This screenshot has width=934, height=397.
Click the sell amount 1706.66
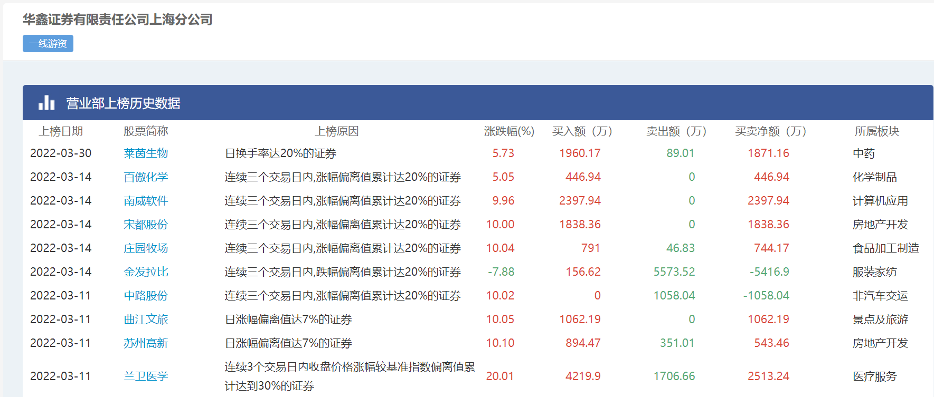pyautogui.click(x=674, y=376)
